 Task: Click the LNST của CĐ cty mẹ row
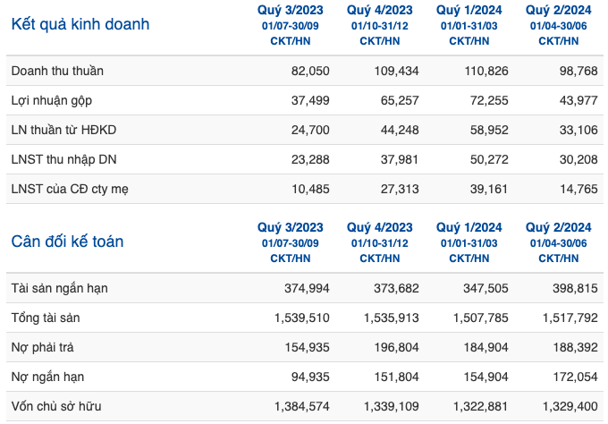coord(305,189)
